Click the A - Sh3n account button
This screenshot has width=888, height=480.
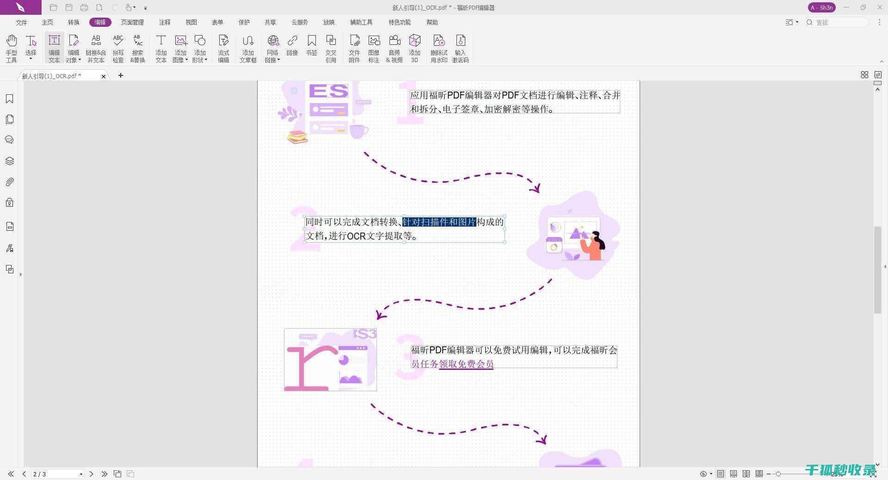pyautogui.click(x=821, y=7)
